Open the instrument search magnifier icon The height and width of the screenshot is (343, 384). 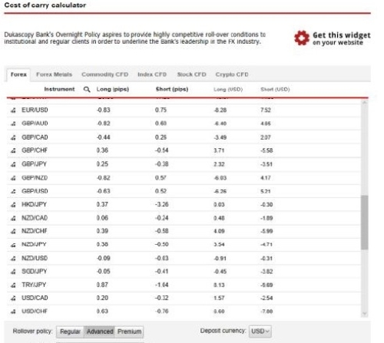[87, 89]
